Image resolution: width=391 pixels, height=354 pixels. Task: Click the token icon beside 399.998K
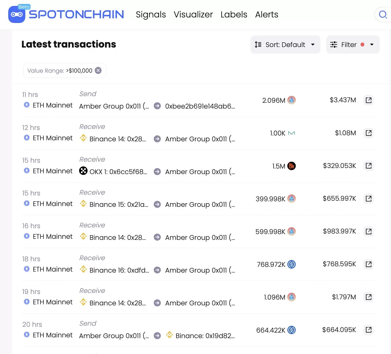coord(292,199)
